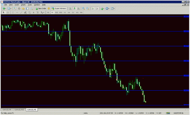Switch to the H1 timeframe

[65, 12]
